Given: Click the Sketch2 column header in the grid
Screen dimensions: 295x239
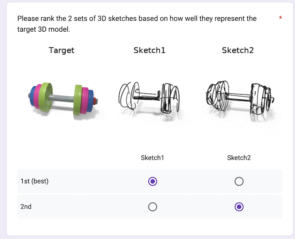Looking at the screenshot, I should pyautogui.click(x=239, y=158).
